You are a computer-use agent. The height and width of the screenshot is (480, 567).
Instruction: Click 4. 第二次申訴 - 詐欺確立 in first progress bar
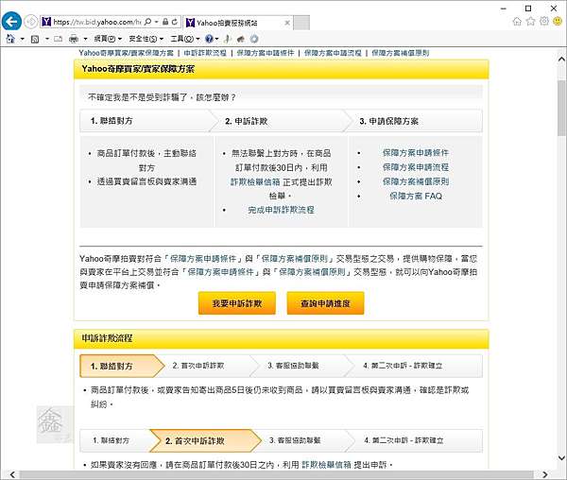point(403,366)
